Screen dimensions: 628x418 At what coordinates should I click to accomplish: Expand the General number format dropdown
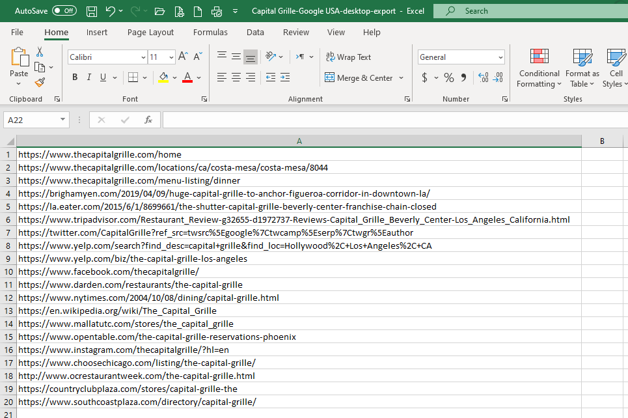[500, 57]
